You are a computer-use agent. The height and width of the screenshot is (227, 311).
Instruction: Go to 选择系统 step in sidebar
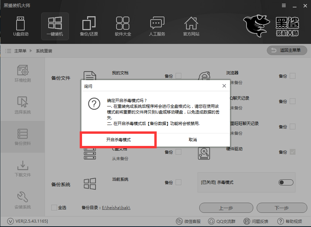[23, 105]
